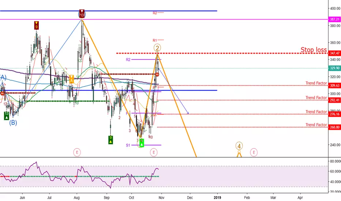Click the 292.41 red price tag
The width and height of the screenshot is (341, 201).
point(335,100)
